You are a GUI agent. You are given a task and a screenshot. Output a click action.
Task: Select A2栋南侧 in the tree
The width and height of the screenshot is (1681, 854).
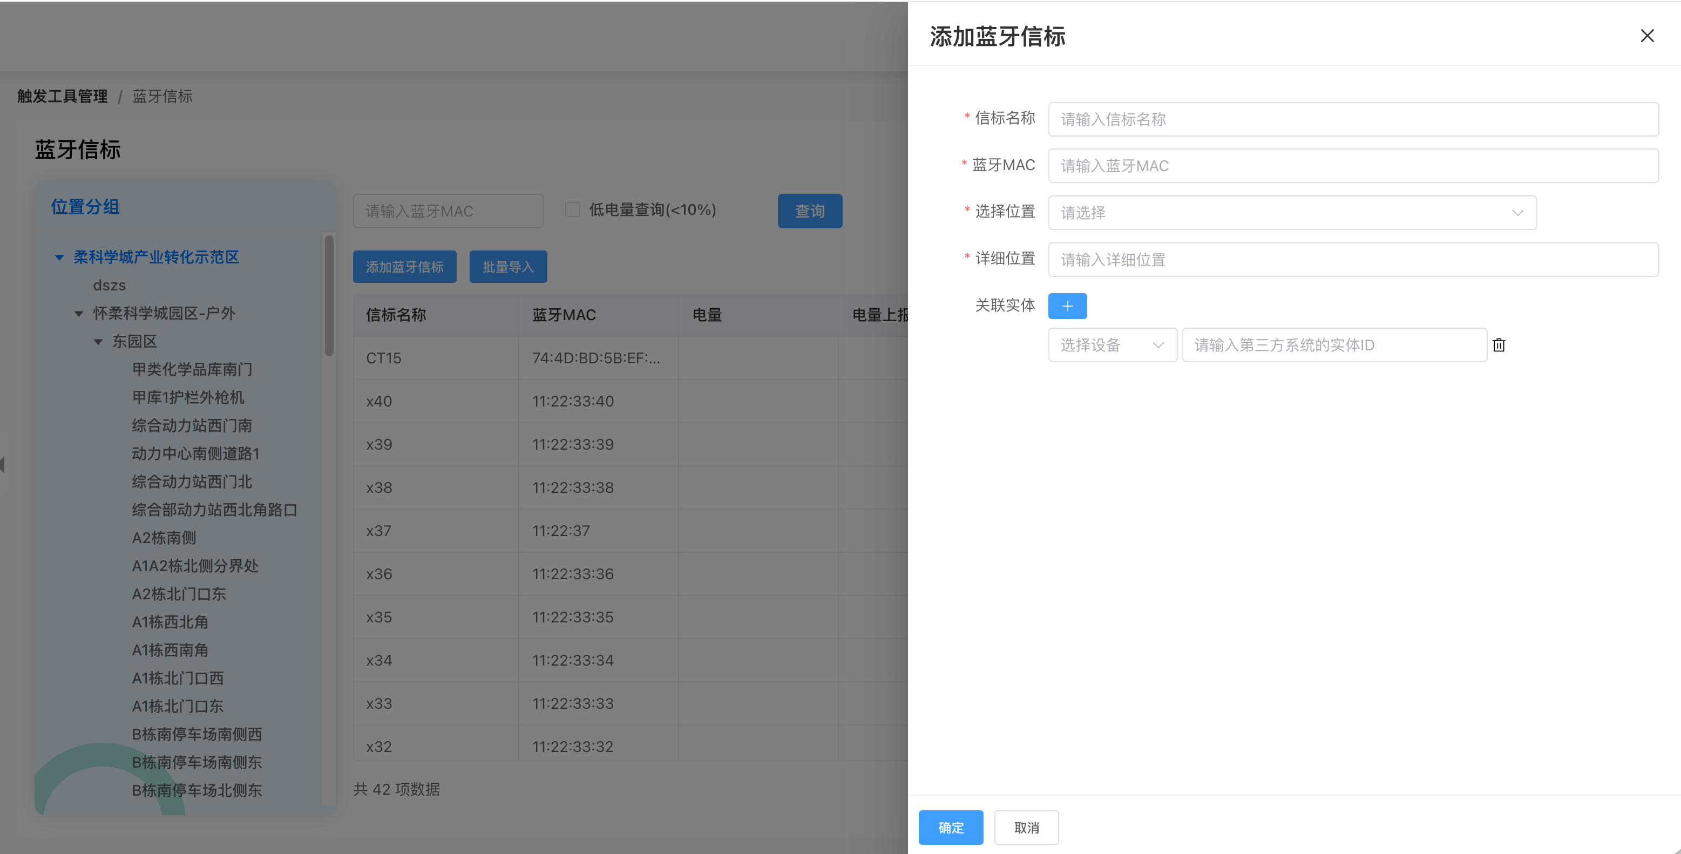[164, 538]
